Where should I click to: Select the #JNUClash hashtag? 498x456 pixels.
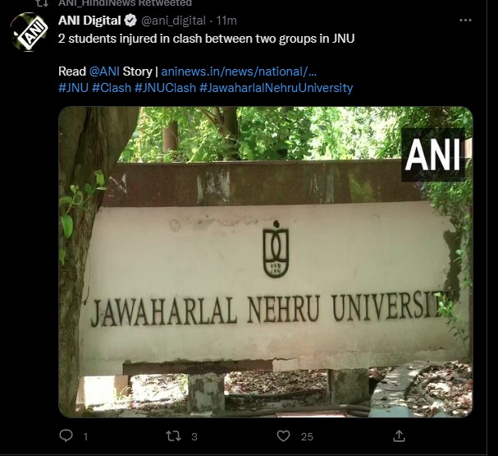pyautogui.click(x=165, y=88)
